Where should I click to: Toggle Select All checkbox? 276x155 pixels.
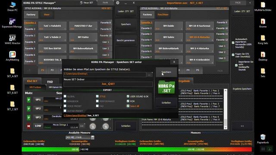[128, 106]
